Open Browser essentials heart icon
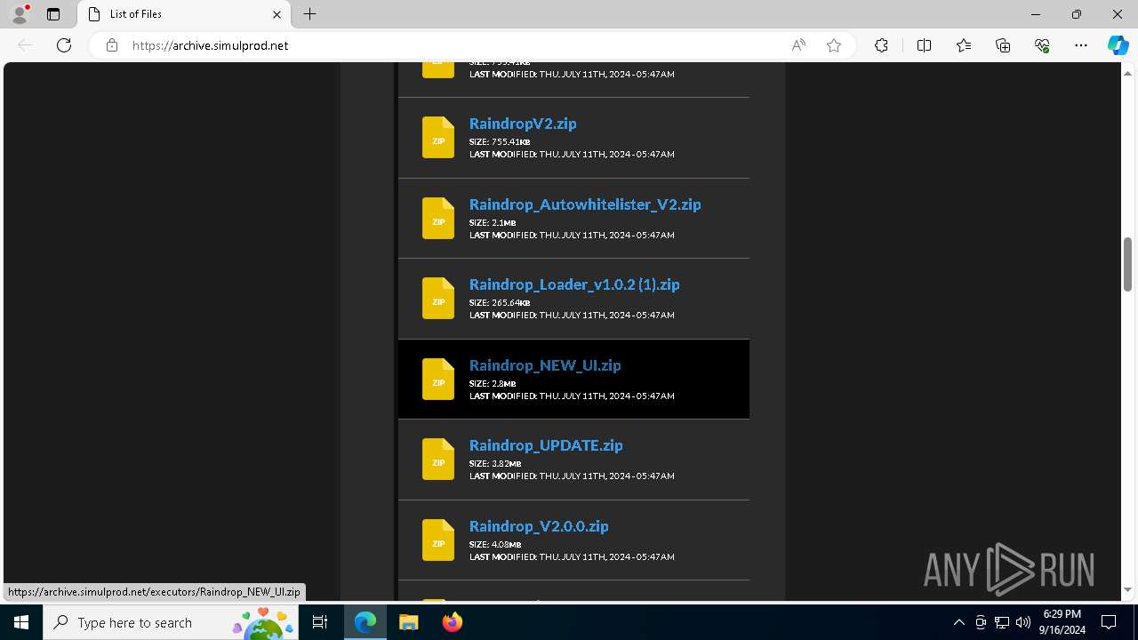This screenshot has width=1138, height=640. click(1042, 45)
